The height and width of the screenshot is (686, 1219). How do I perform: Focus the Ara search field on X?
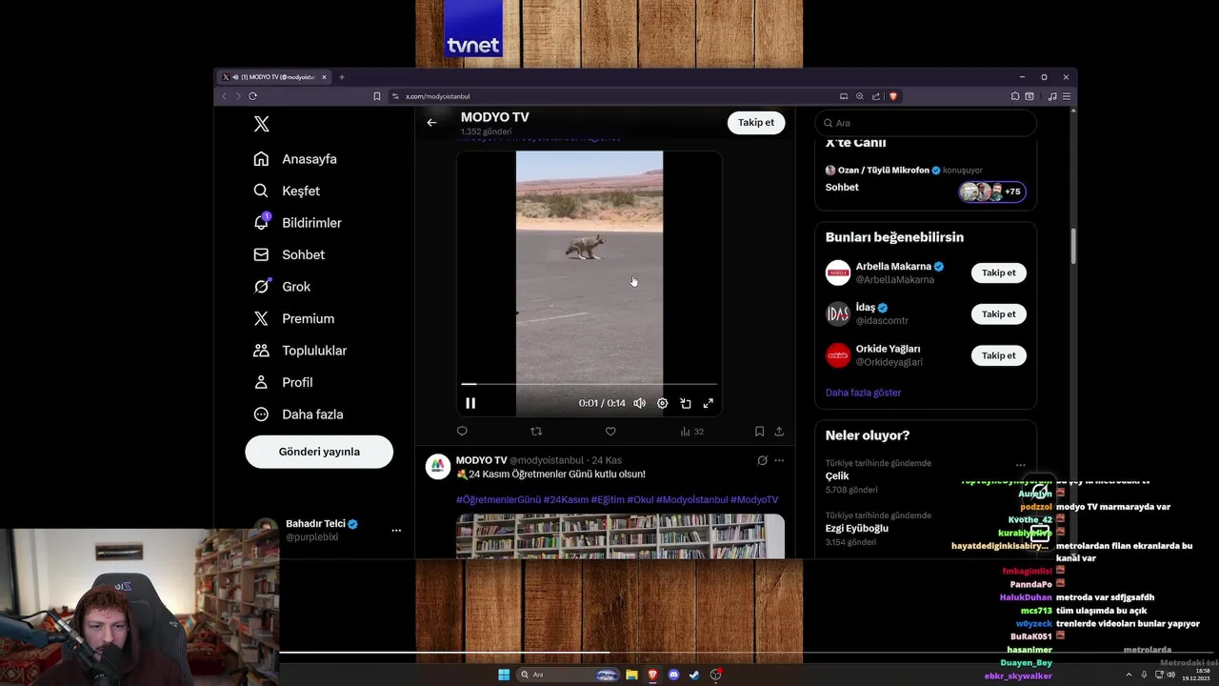tap(925, 123)
